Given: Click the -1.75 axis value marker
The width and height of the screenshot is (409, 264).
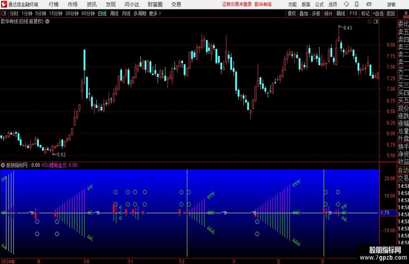Looking at the screenshot, I should click(385, 213).
